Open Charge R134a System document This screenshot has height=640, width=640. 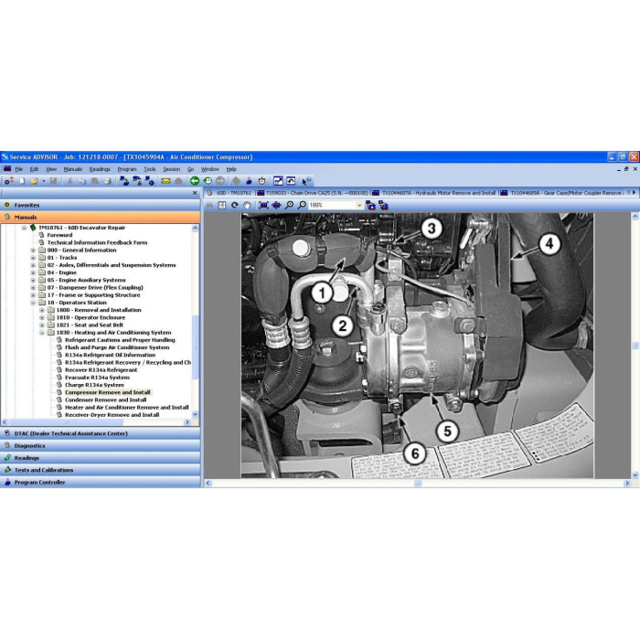[94, 385]
